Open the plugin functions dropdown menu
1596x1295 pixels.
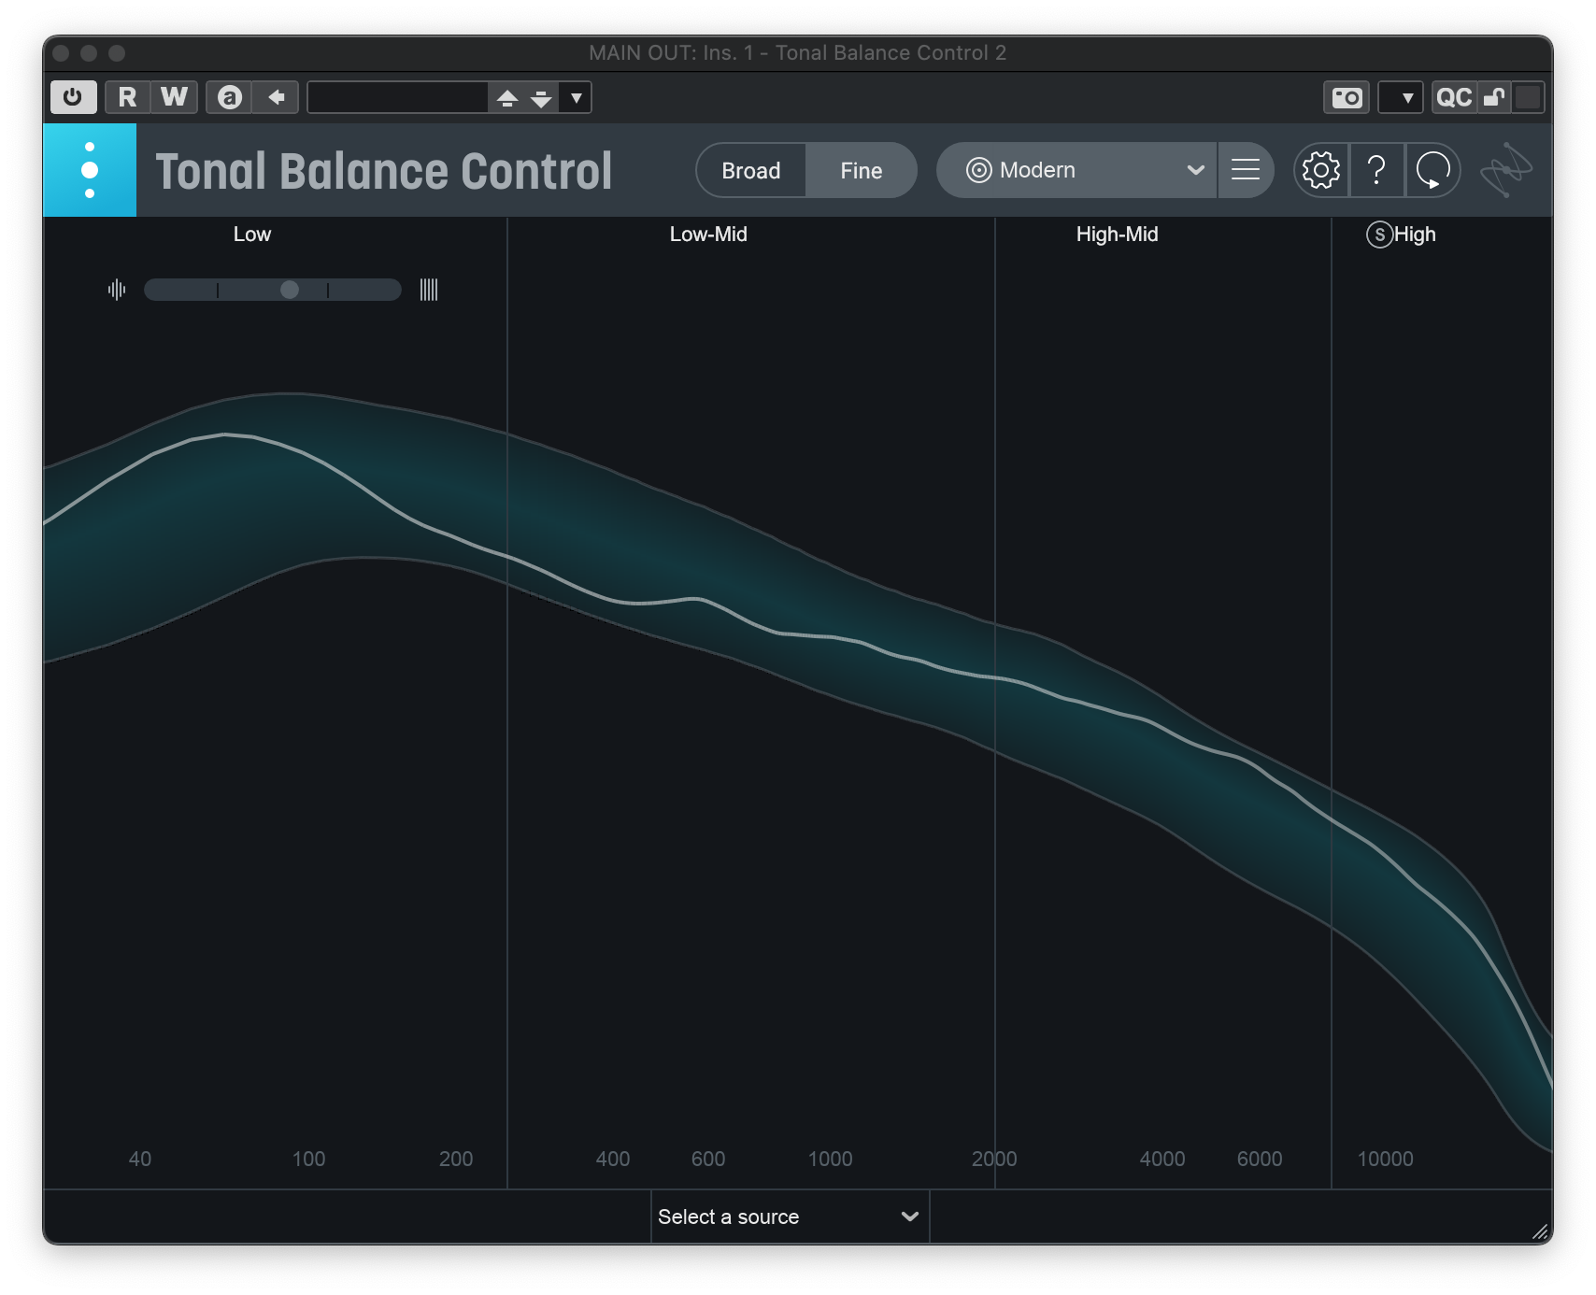pyautogui.click(x=1401, y=97)
